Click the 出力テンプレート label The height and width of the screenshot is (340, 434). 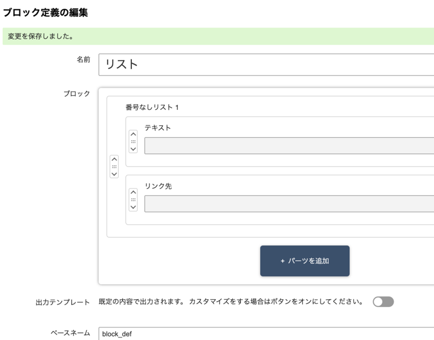point(62,302)
